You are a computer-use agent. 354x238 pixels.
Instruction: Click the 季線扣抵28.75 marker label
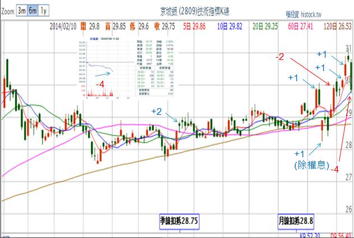[x=180, y=220]
